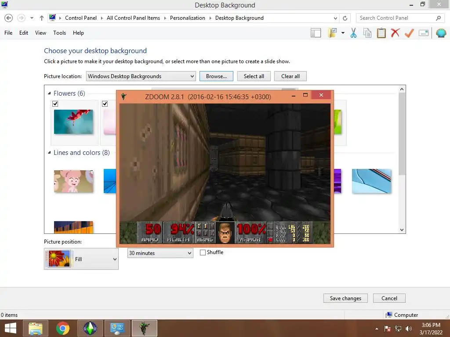Select the red flower on teal thumbnail
Image resolution: width=450 pixels, height=337 pixels.
pos(73,122)
